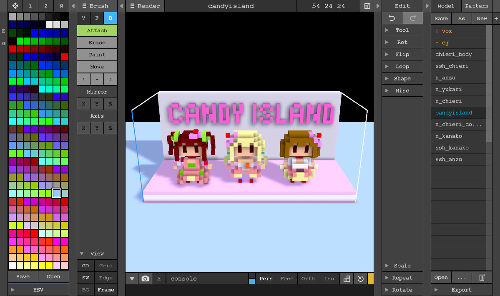Toggle the Edge display option
This screenshot has width=500, height=296.
tap(106, 278)
